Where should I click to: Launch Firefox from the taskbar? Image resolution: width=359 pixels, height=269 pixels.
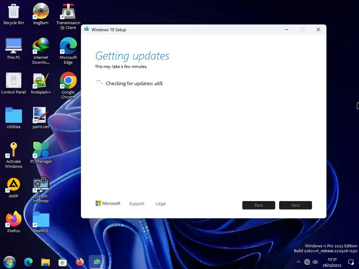click(x=80, y=262)
